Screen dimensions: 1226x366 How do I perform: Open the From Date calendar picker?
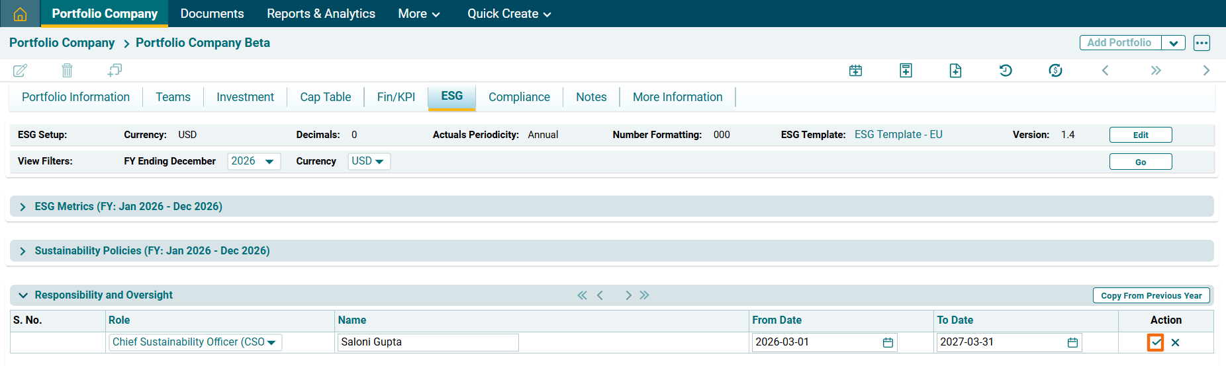pyautogui.click(x=888, y=342)
